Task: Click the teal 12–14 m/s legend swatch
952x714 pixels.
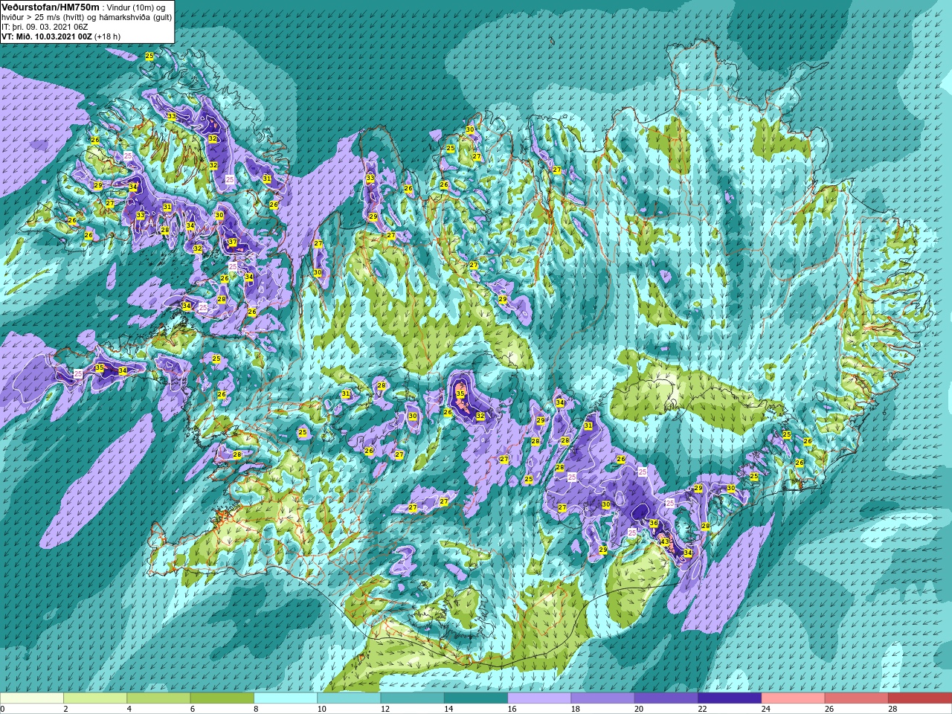Action: click(413, 698)
